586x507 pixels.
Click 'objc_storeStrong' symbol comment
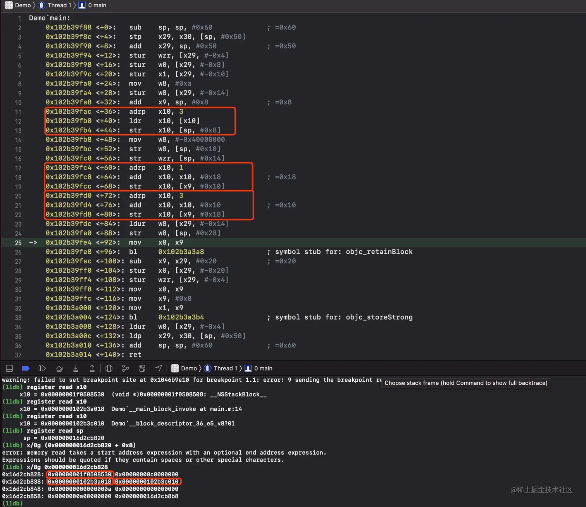[x=379, y=317]
